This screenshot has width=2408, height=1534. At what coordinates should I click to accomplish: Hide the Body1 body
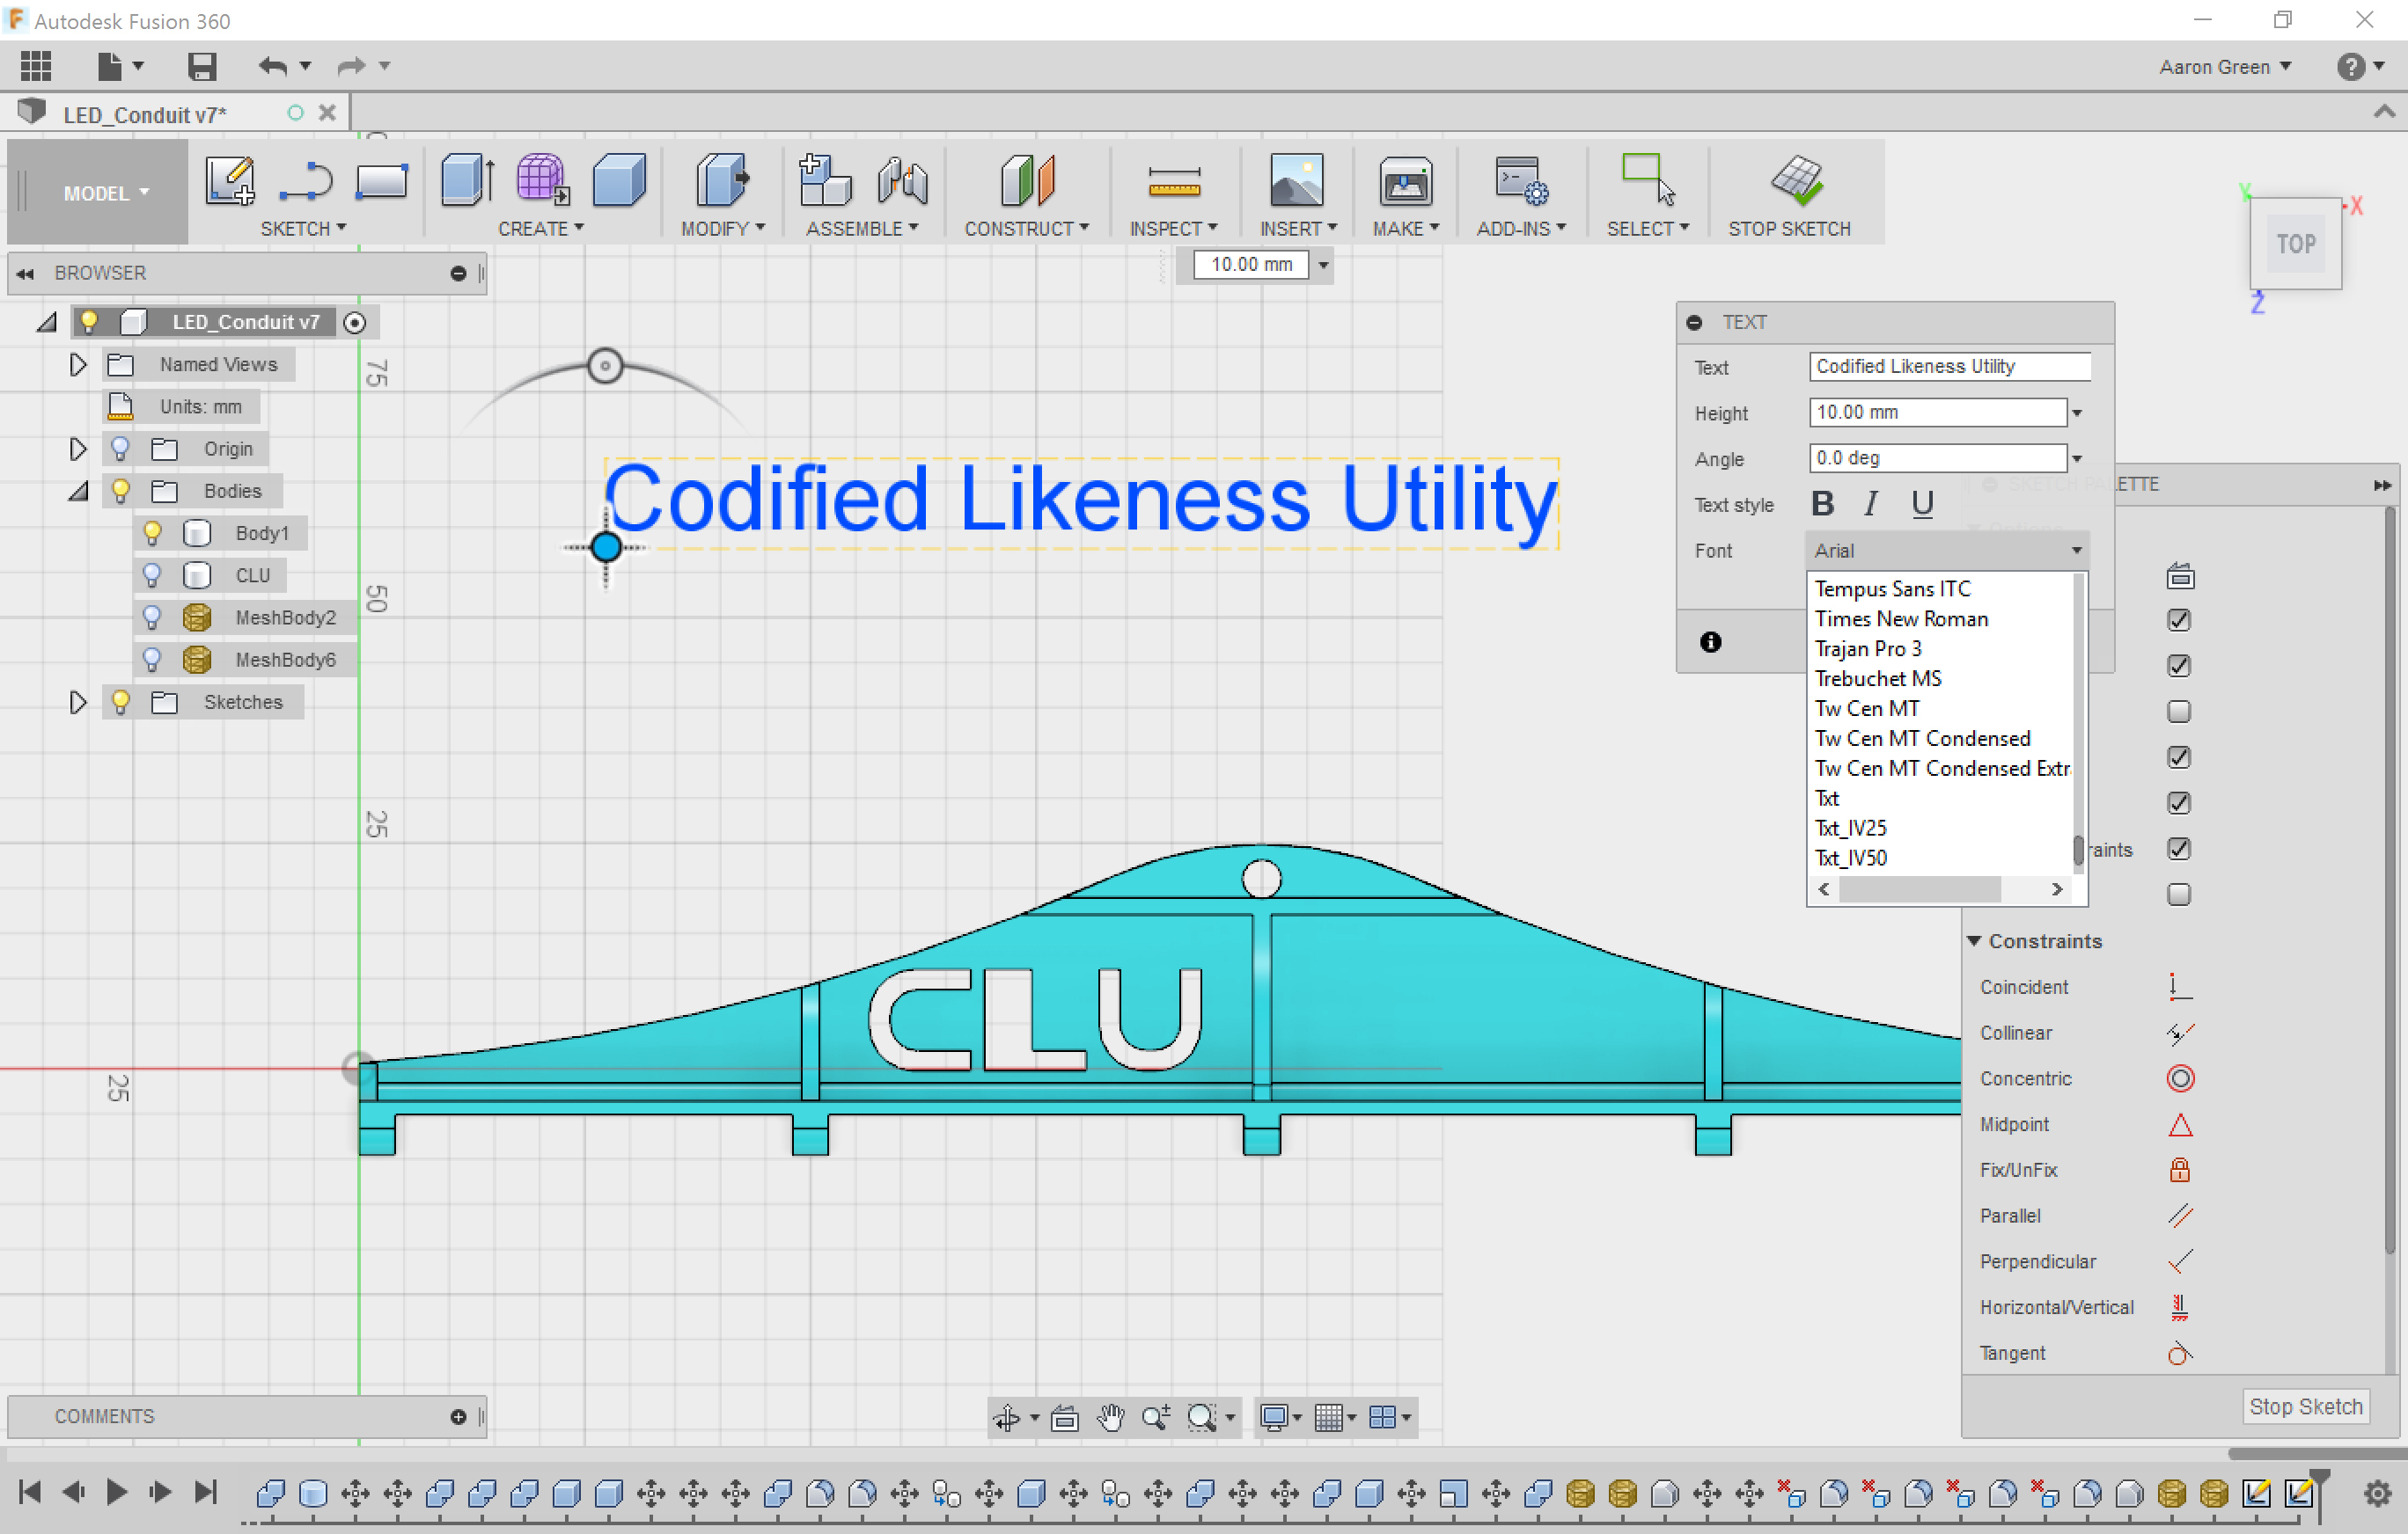152,533
